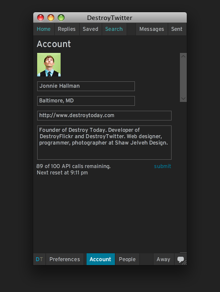Switch to the Replies tab
This screenshot has height=292, width=220.
click(66, 29)
